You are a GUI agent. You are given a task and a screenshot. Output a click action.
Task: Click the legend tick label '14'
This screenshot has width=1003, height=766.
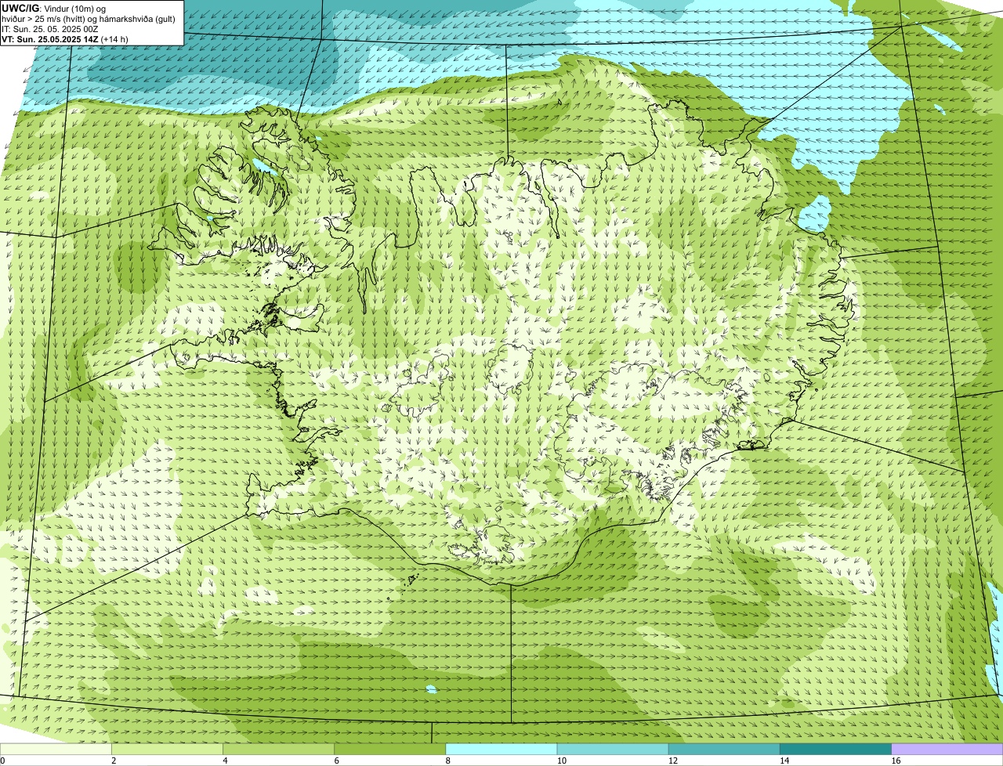[x=784, y=761]
